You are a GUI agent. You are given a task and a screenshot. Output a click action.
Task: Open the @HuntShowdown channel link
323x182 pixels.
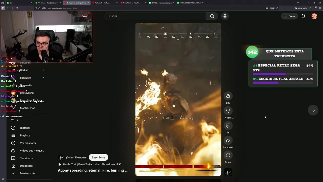[77, 157]
